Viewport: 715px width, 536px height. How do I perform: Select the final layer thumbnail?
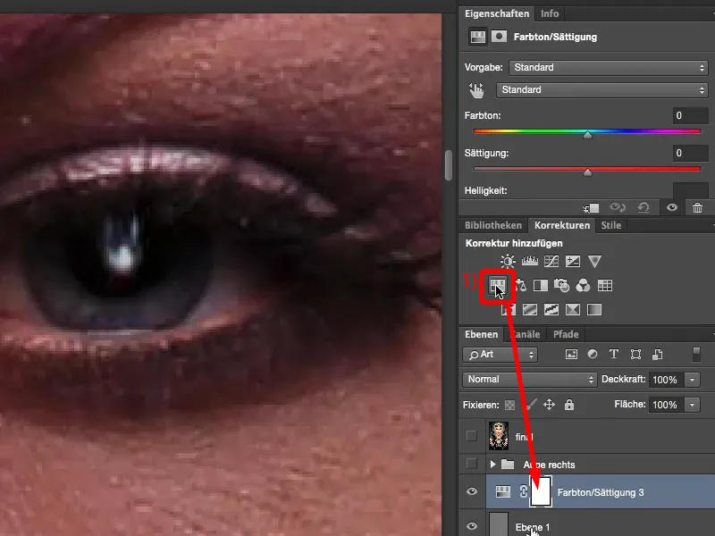click(499, 436)
